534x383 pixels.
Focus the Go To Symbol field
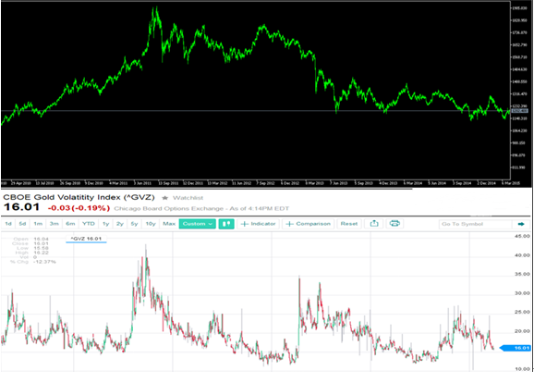(476, 224)
